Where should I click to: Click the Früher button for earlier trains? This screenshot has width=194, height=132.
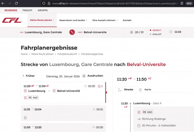28,76
